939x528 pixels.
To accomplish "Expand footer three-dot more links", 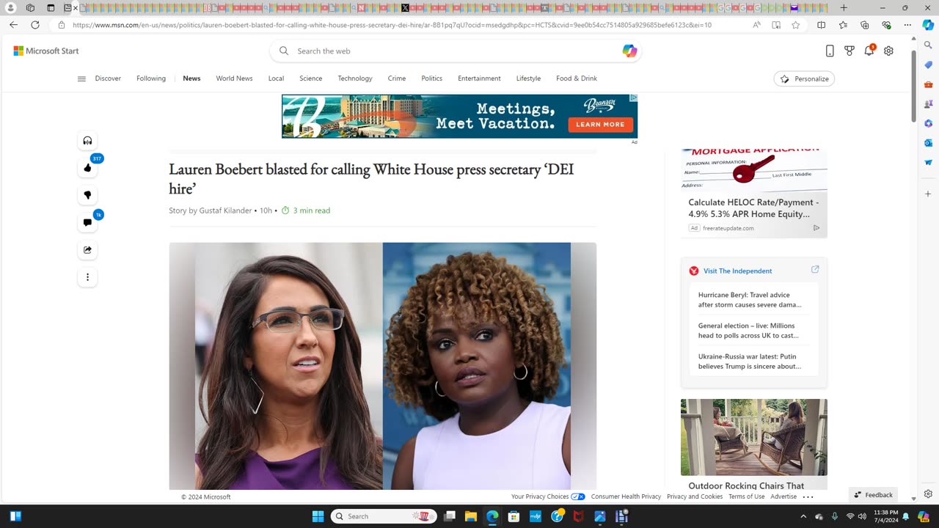I will click(x=808, y=496).
